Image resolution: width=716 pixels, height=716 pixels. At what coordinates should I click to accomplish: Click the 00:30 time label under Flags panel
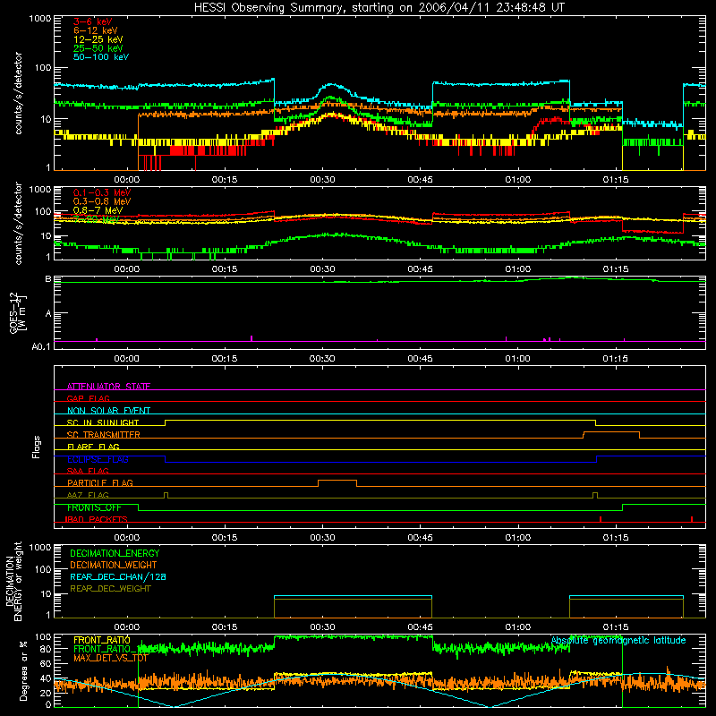(322, 538)
